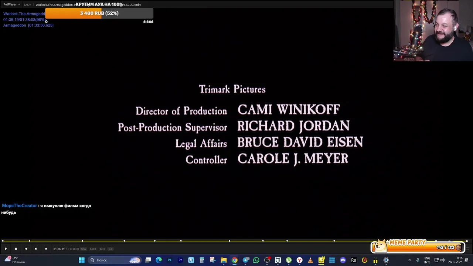Image resolution: width=473 pixels, height=266 pixels.
Task: Open the blue grid app taskbar icon
Action: (332, 260)
